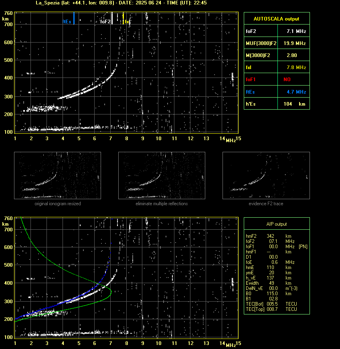Click the 7.8 MHz fxI value

[296, 67]
